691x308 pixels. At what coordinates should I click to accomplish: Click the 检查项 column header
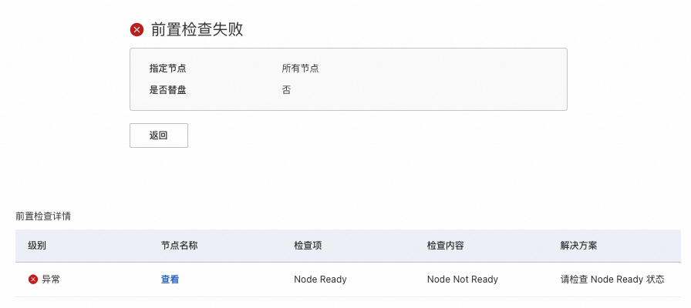coord(308,246)
